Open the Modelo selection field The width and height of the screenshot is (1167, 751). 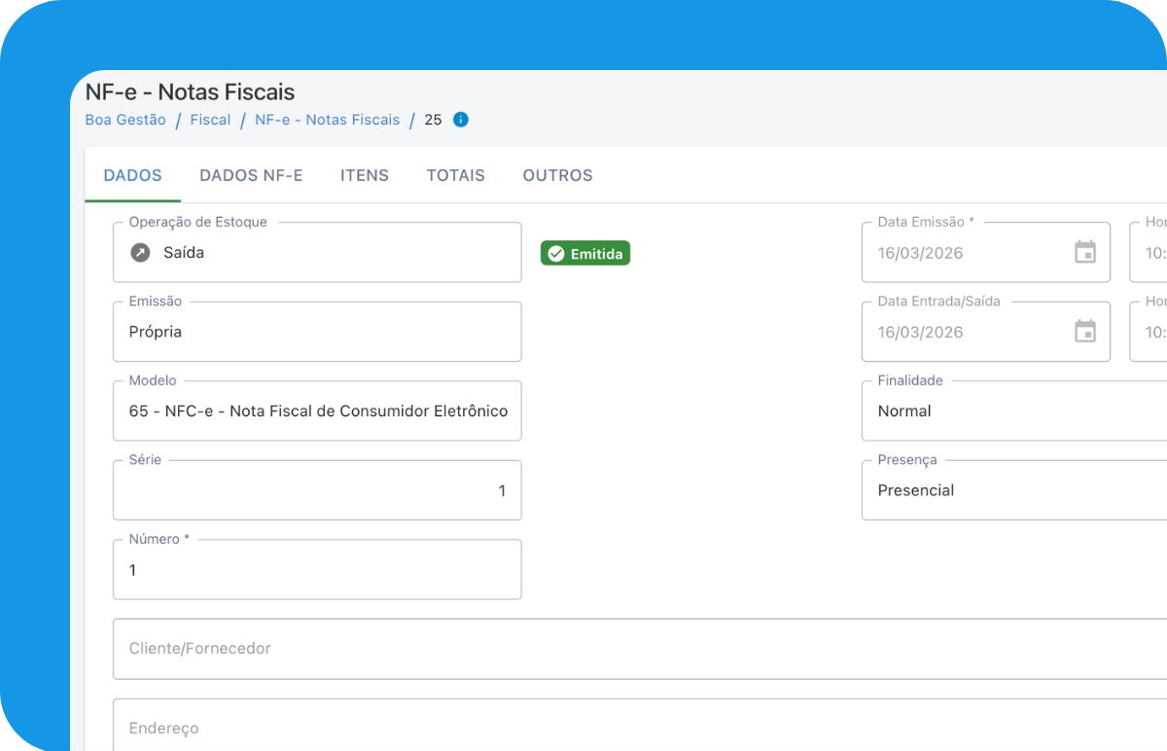click(317, 411)
